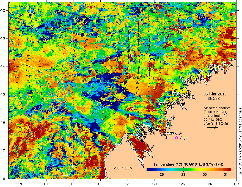Click the 06:23Z time text
This screenshot has height=187, width=242.
(x=214, y=98)
